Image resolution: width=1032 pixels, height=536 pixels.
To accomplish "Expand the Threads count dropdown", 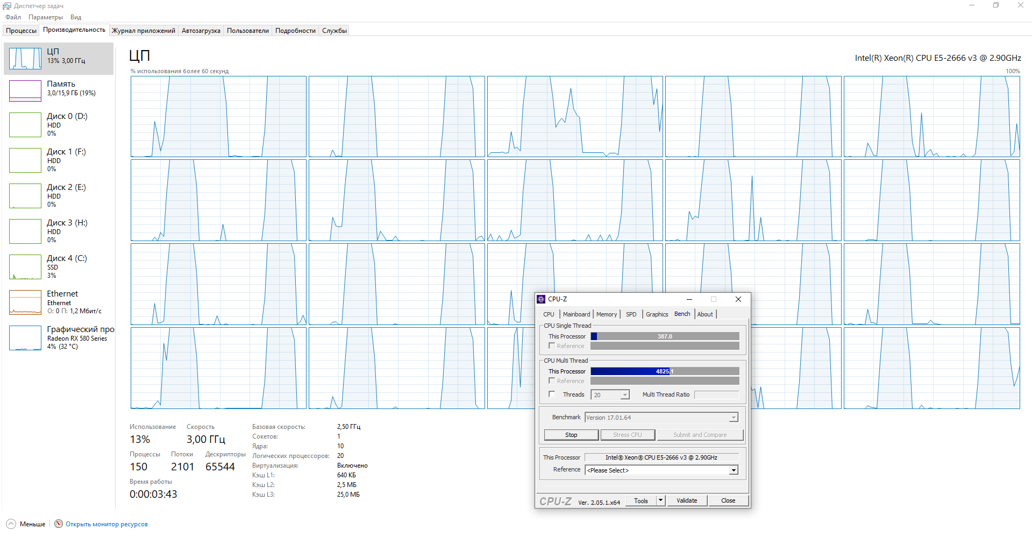I will [x=625, y=395].
